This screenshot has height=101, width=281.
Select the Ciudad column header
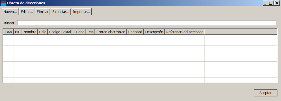point(79,32)
